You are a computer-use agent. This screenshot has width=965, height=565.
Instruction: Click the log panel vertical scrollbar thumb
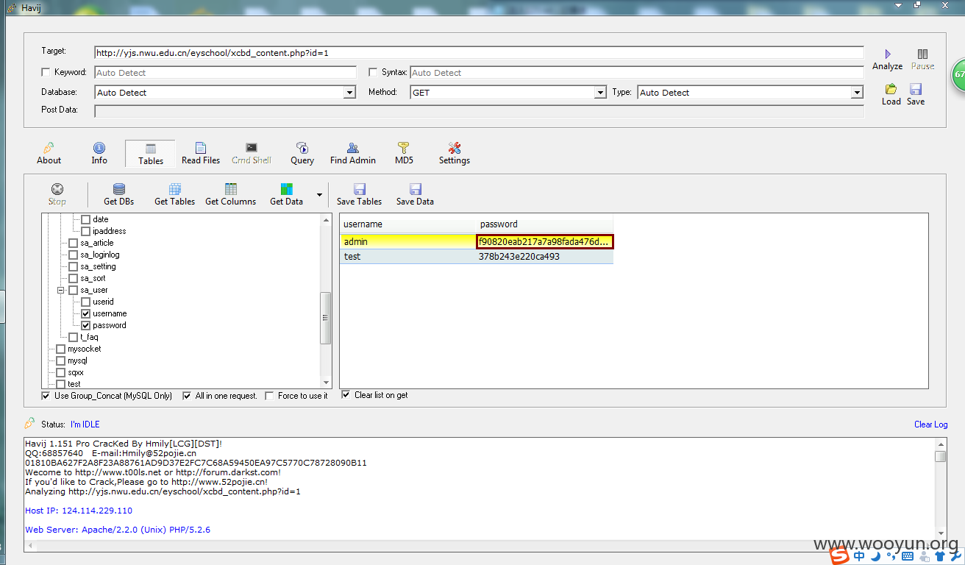pyautogui.click(x=941, y=456)
